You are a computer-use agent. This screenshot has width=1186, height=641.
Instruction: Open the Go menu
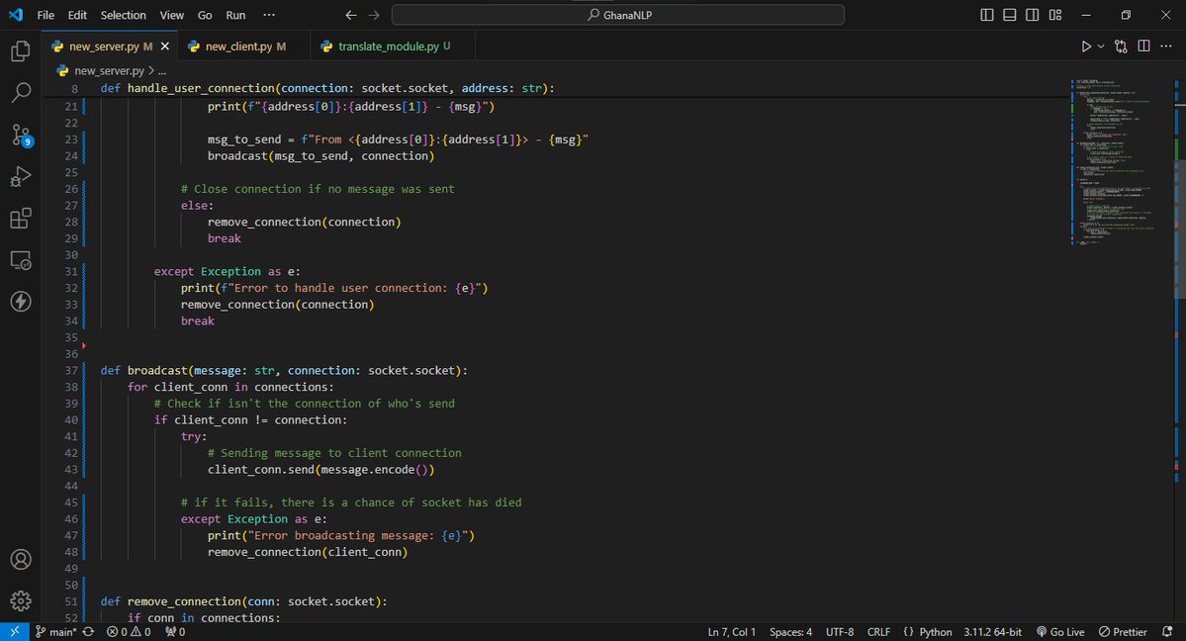click(205, 15)
